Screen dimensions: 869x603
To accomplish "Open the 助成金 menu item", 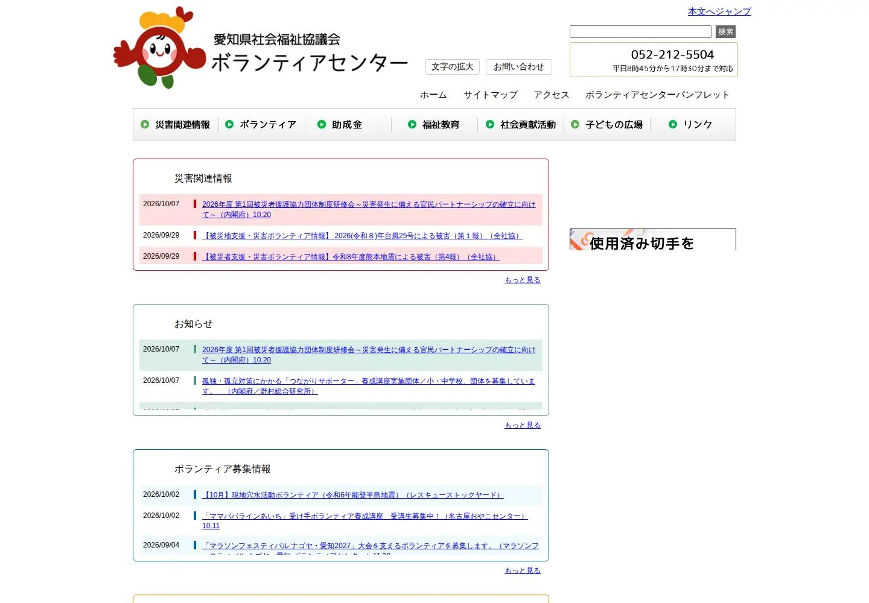I will coord(347,125).
